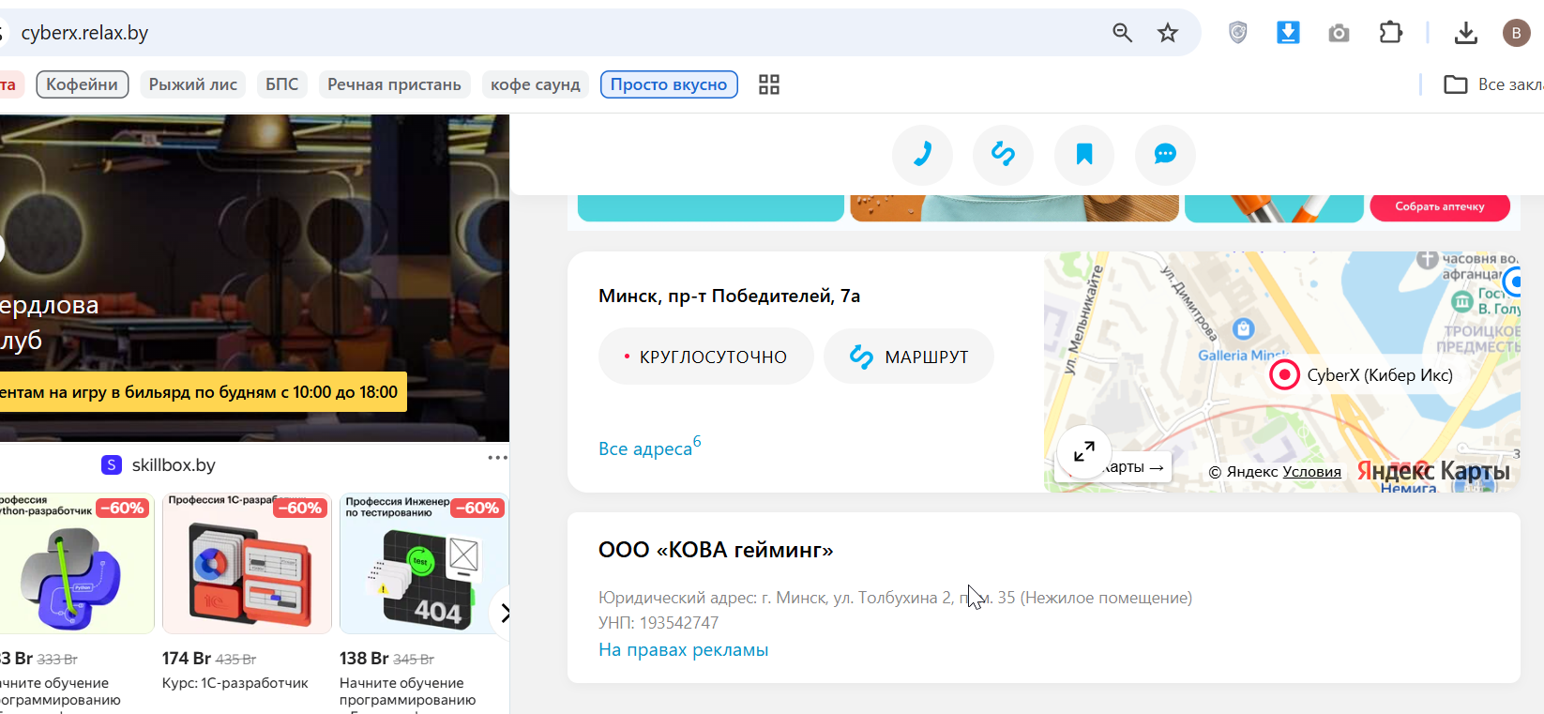
Task: Click the ООО «КОВА гейминг» heading
Action: tap(716, 550)
